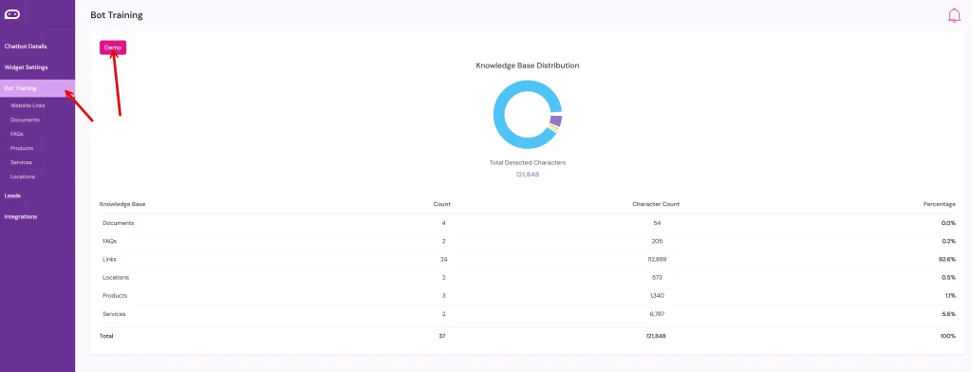
Task: Open the FAQs submenu item
Action: coord(17,134)
